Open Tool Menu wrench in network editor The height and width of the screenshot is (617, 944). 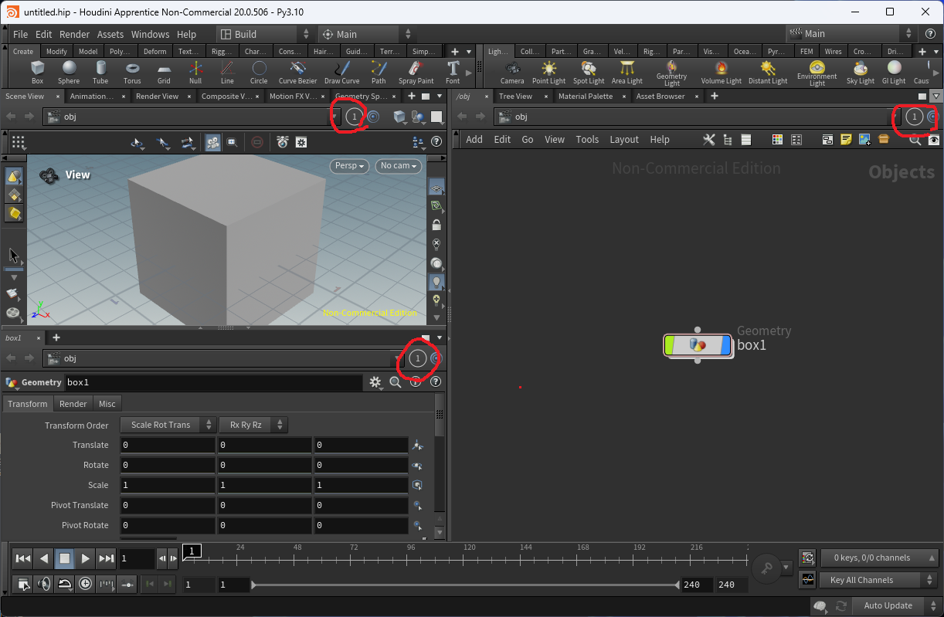(708, 140)
